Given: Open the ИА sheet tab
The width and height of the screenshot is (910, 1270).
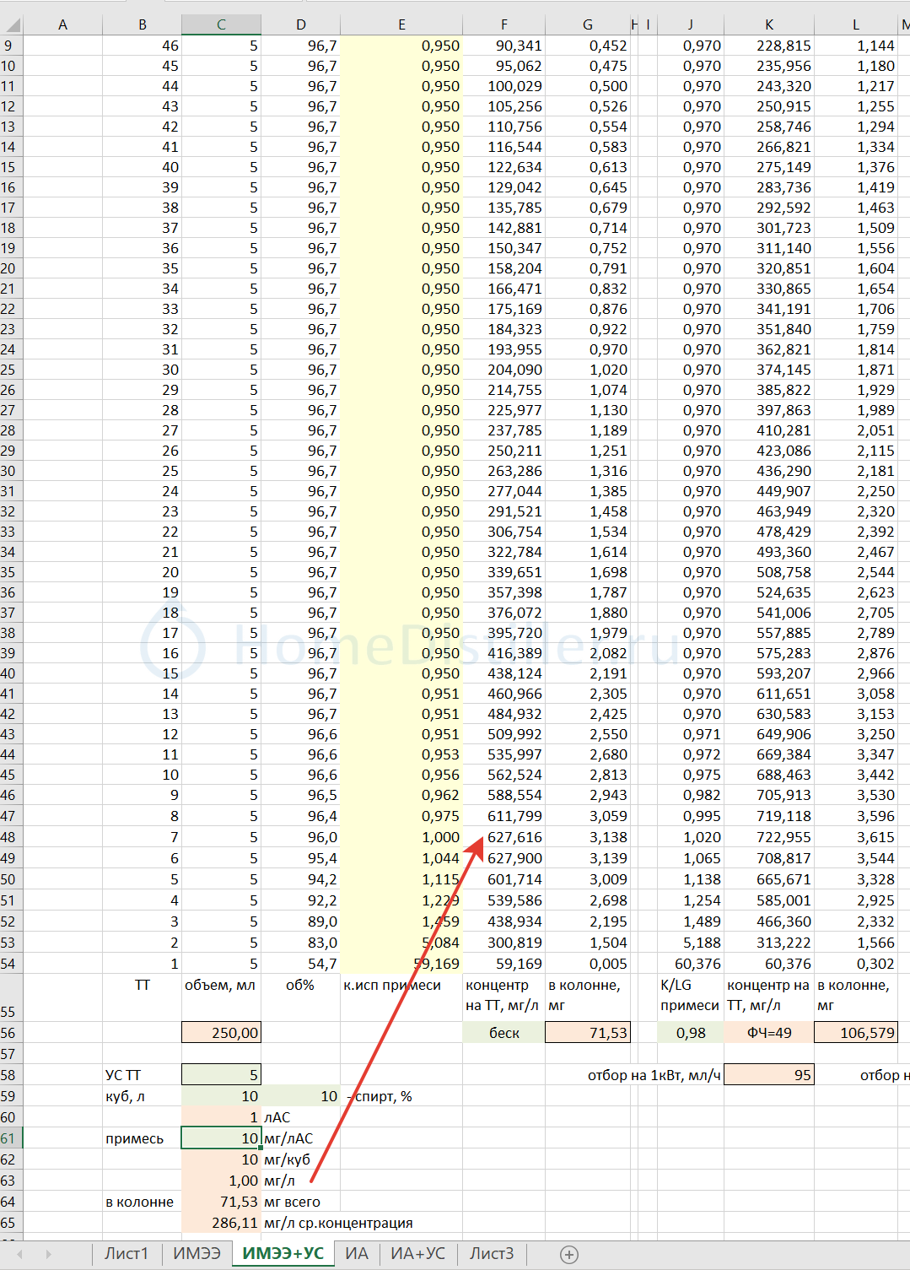Looking at the screenshot, I should pos(357,1253).
